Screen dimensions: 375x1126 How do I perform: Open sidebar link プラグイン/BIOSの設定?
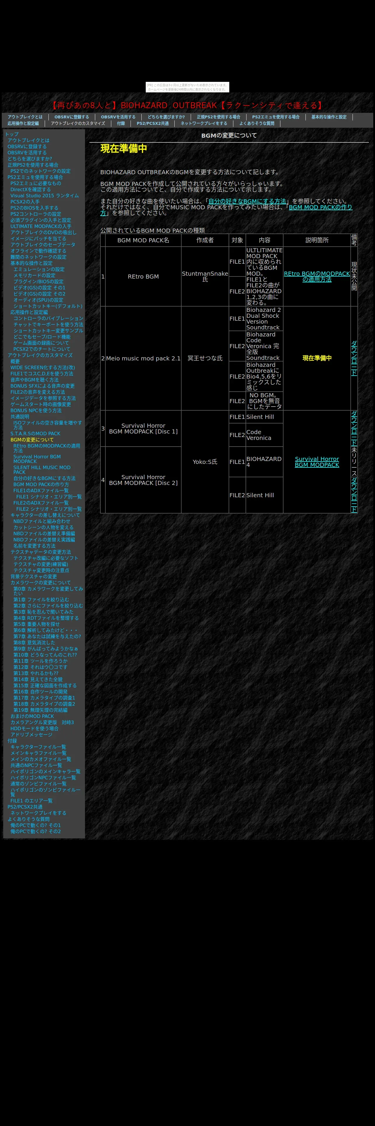pyautogui.click(x=38, y=281)
